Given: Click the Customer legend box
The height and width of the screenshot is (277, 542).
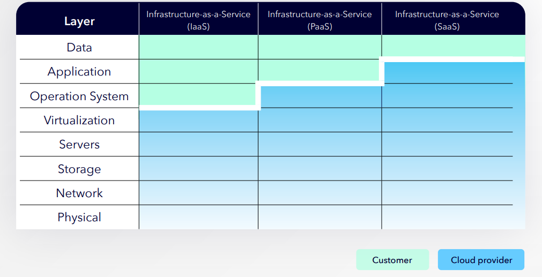Looking at the screenshot, I should pyautogui.click(x=392, y=260).
